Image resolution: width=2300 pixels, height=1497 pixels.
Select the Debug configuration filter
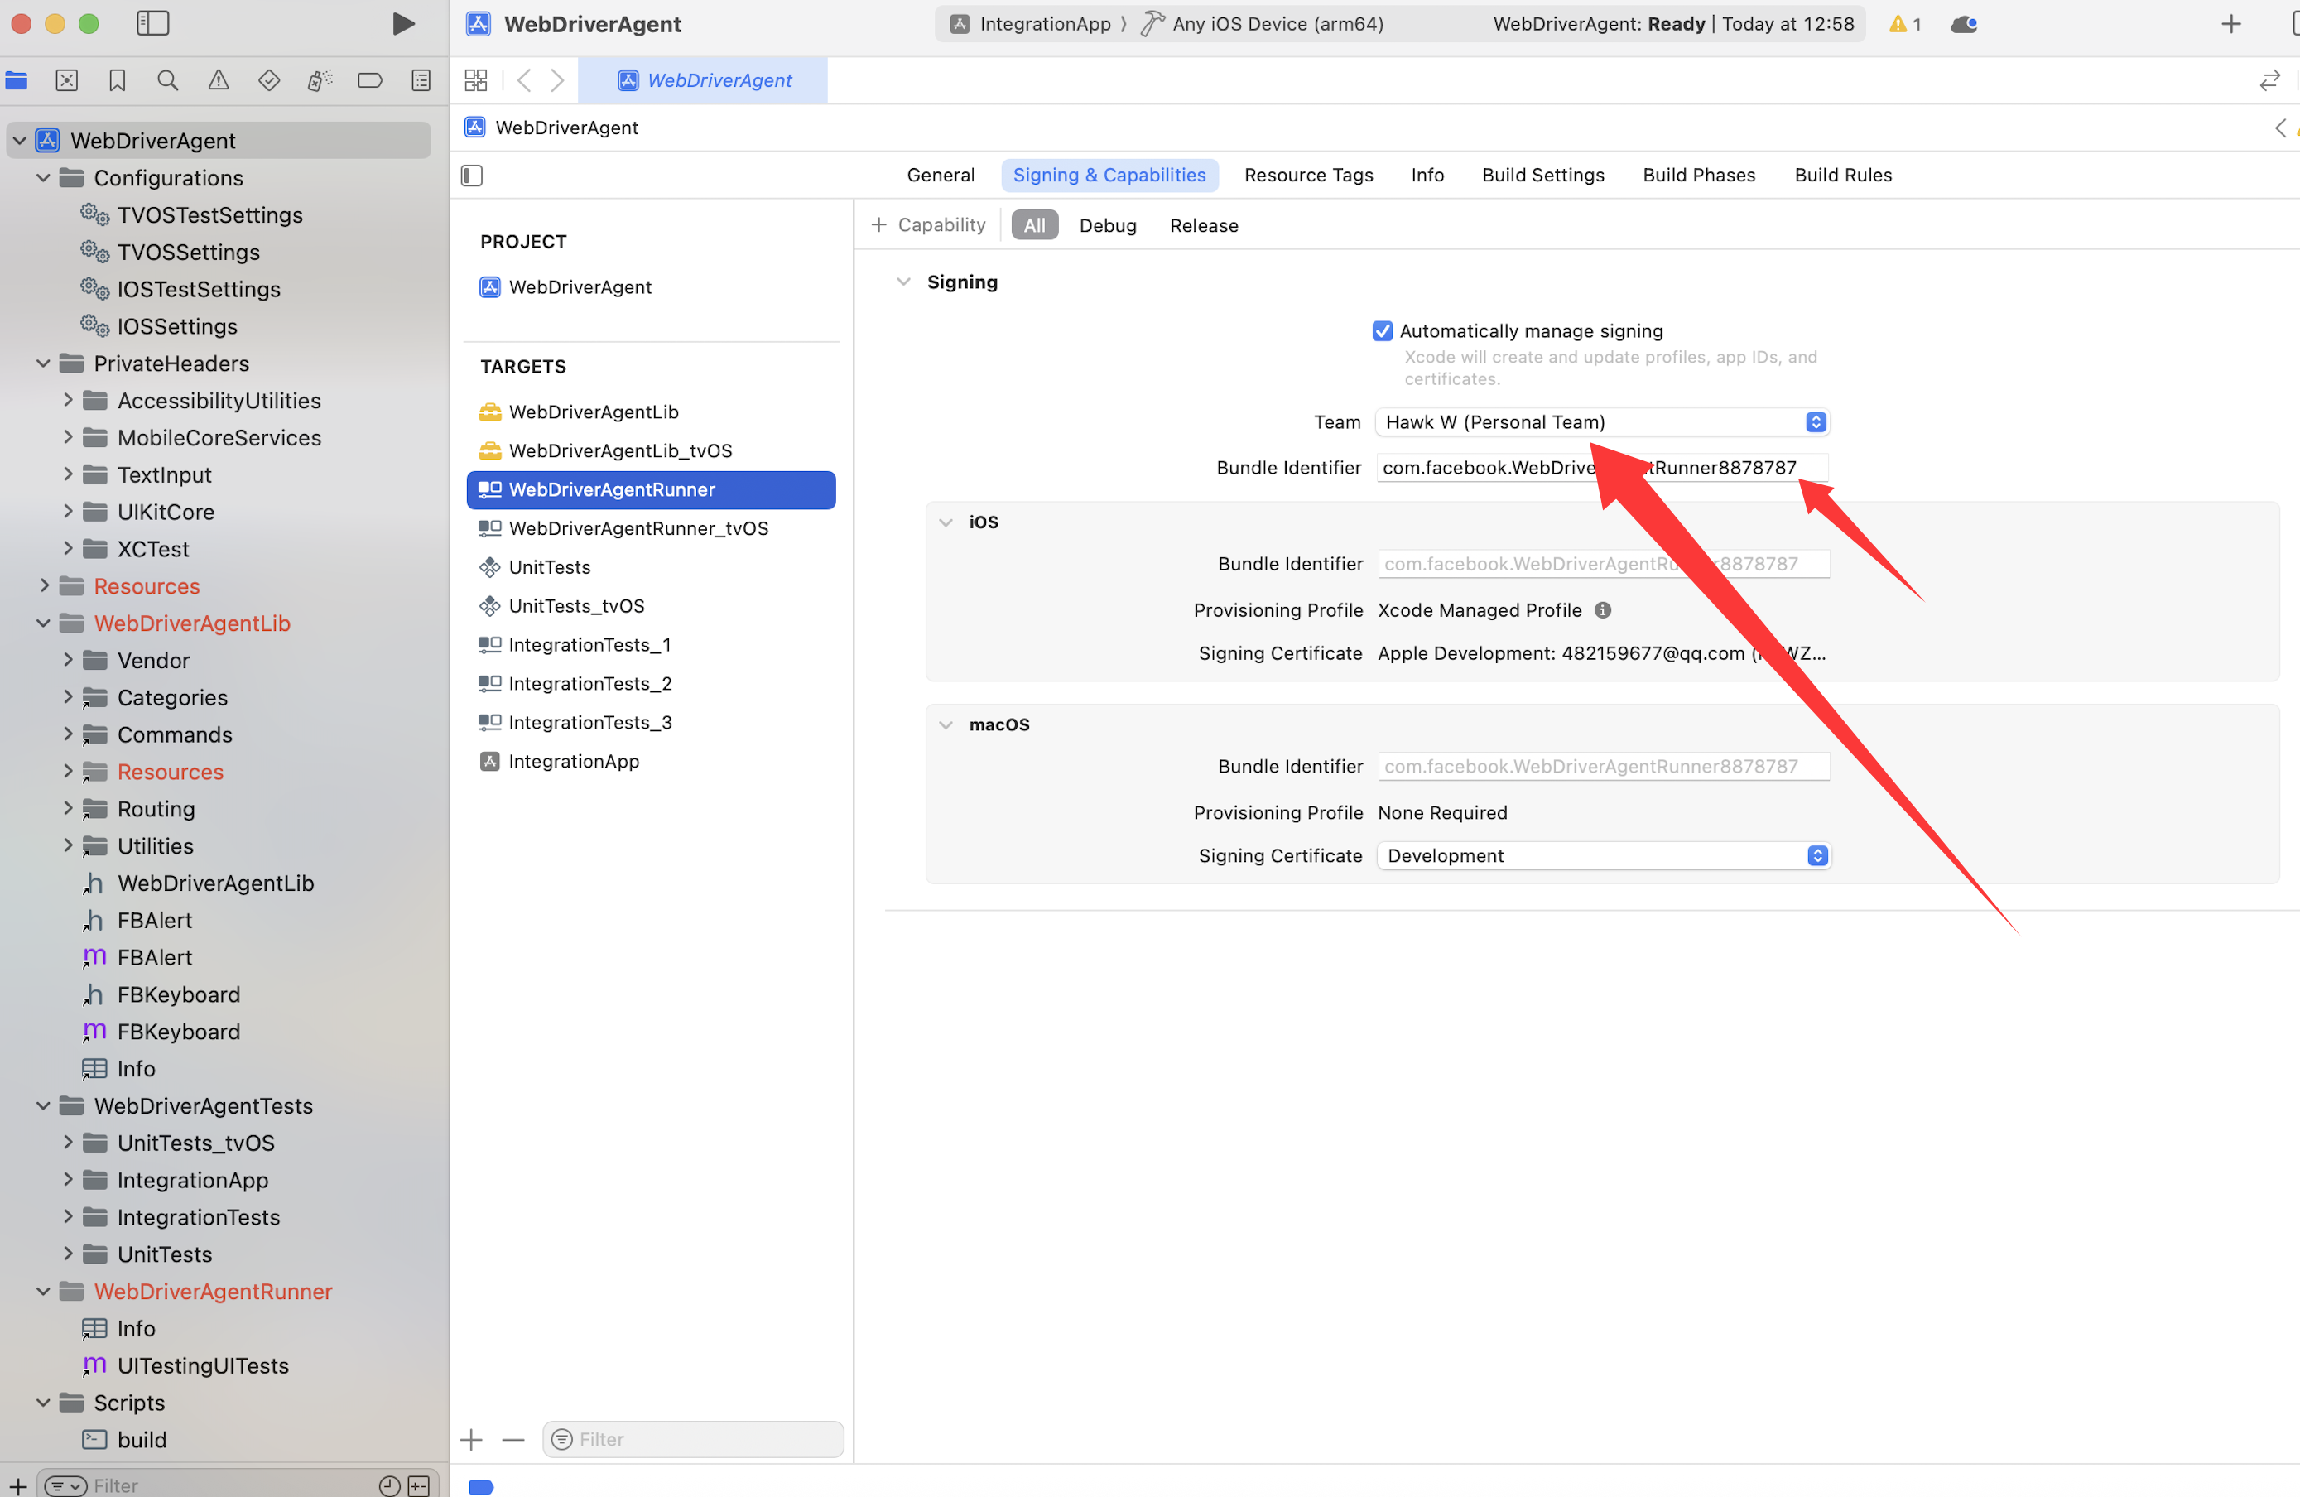tap(1106, 225)
